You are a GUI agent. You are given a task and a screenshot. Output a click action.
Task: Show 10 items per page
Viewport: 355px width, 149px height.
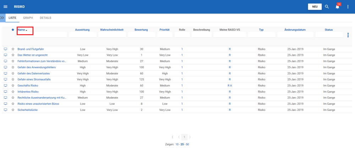point(177,144)
